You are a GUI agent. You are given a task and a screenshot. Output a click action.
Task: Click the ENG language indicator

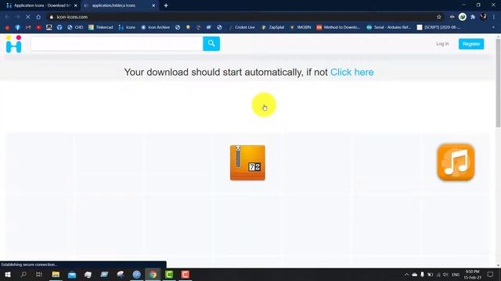[x=456, y=274]
